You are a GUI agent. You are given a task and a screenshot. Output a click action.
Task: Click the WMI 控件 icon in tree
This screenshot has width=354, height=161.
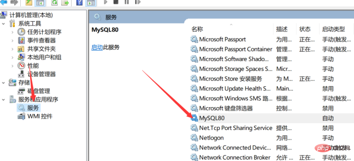(x=21, y=116)
